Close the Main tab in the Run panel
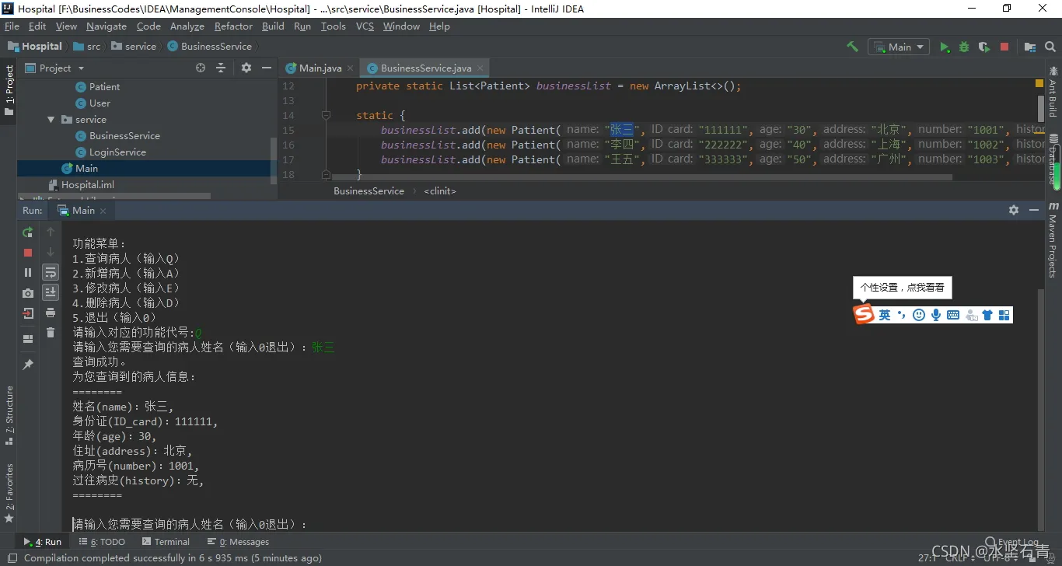1062x566 pixels. click(103, 211)
